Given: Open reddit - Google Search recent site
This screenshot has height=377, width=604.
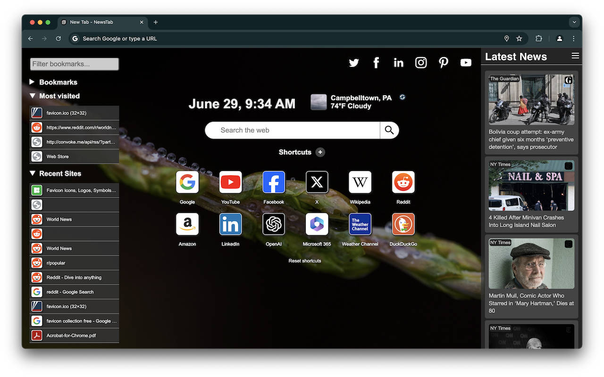Looking at the screenshot, I should click(x=74, y=292).
